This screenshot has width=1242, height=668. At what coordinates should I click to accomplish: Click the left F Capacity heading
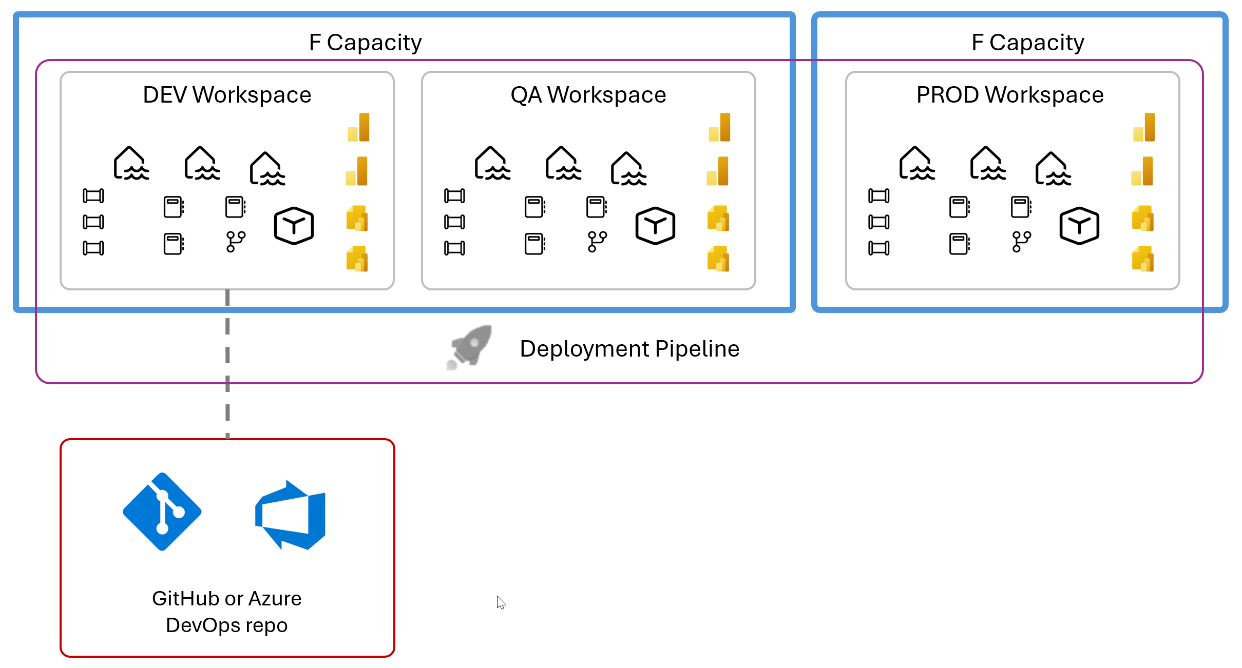click(x=365, y=42)
